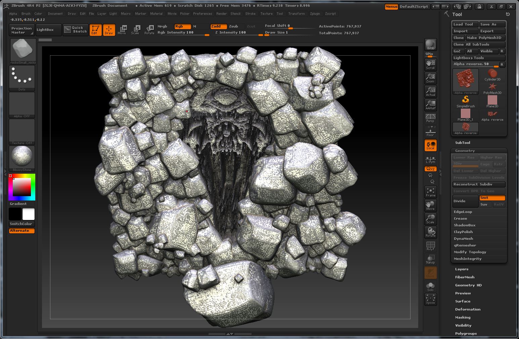
Task: Expand the Masking section
Action: click(x=463, y=317)
